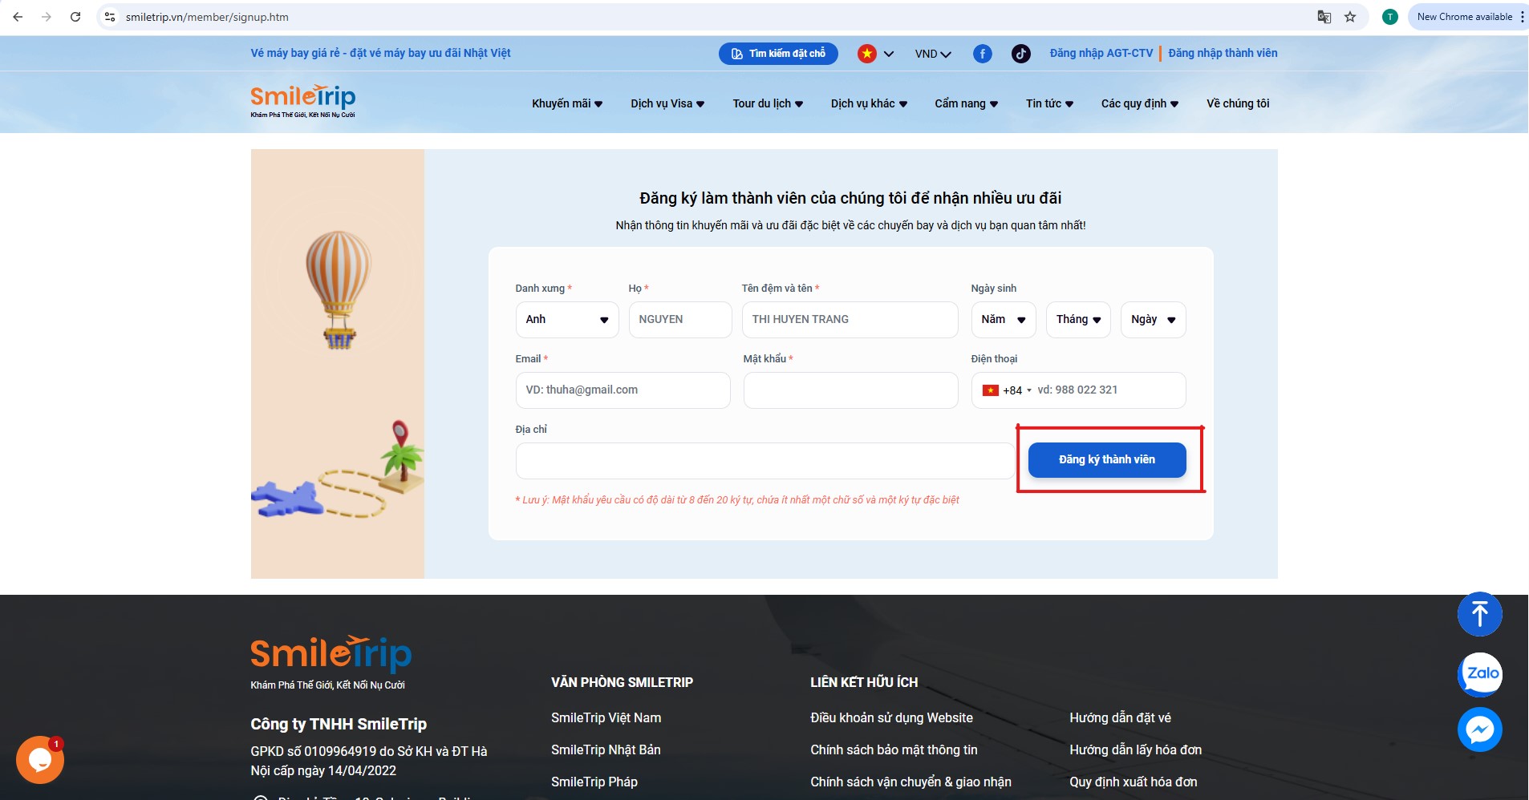The width and height of the screenshot is (1529, 800).
Task: Click the Email input field
Action: click(x=623, y=390)
